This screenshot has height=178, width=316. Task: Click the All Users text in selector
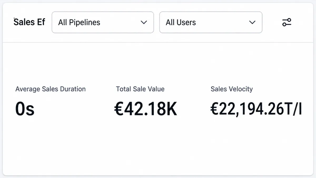tap(181, 22)
